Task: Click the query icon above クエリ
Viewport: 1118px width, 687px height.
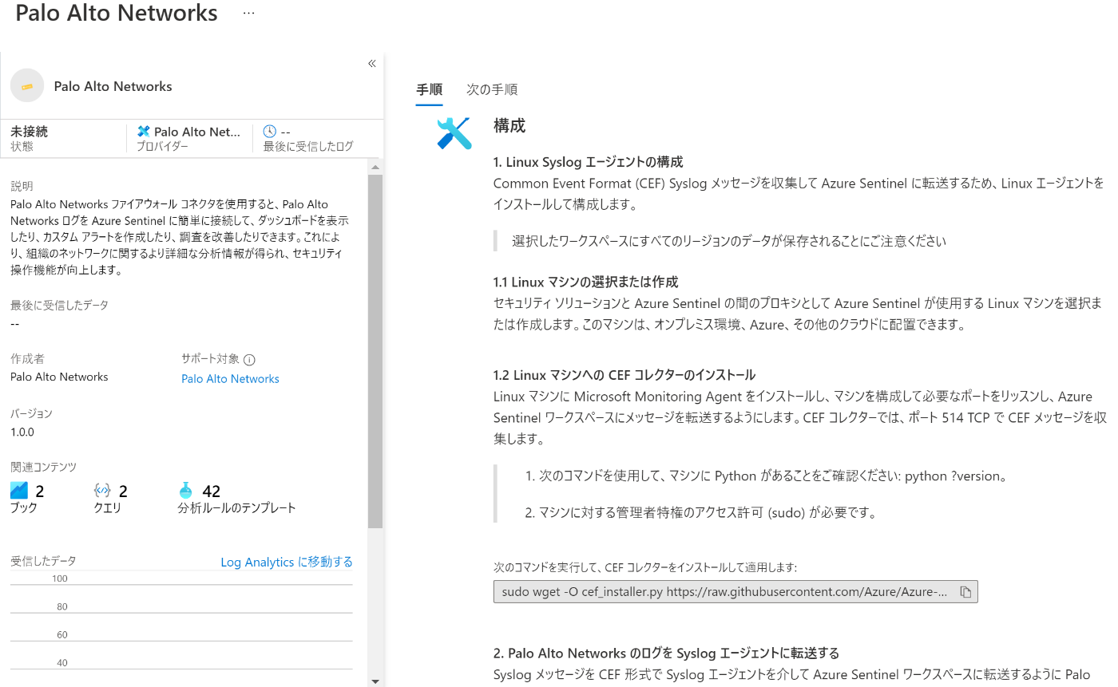Action: [102, 490]
